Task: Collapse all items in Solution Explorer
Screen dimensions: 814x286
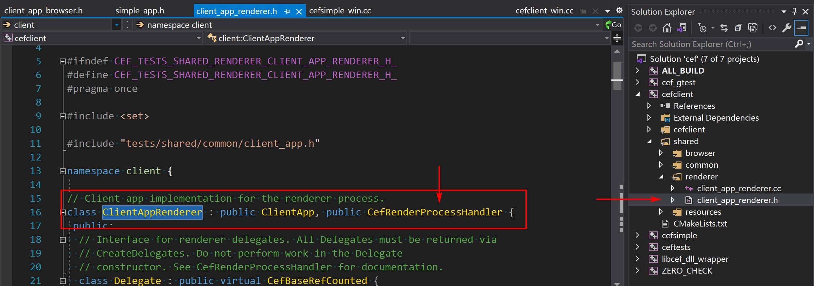Action: [x=738, y=28]
